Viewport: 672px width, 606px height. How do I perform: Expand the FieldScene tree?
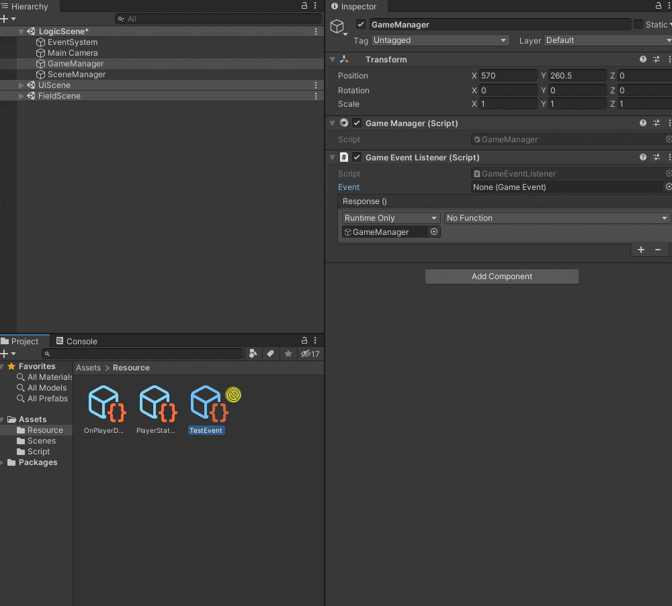21,96
